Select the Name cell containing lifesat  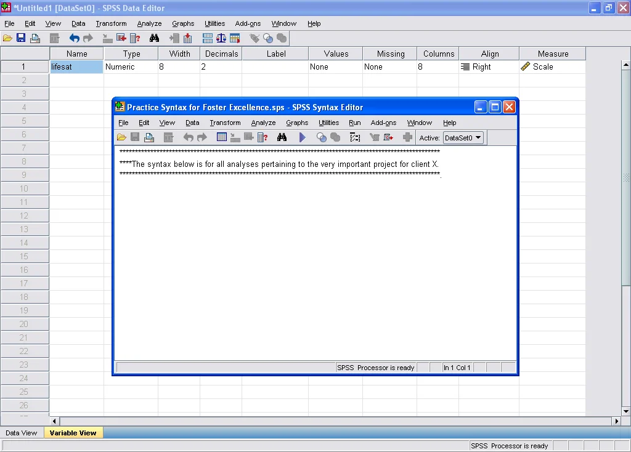pos(76,67)
